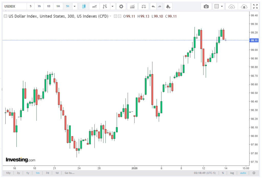The height and width of the screenshot is (179, 262).
Task: Enter fullscreen chart mode
Action: click(x=255, y=6)
